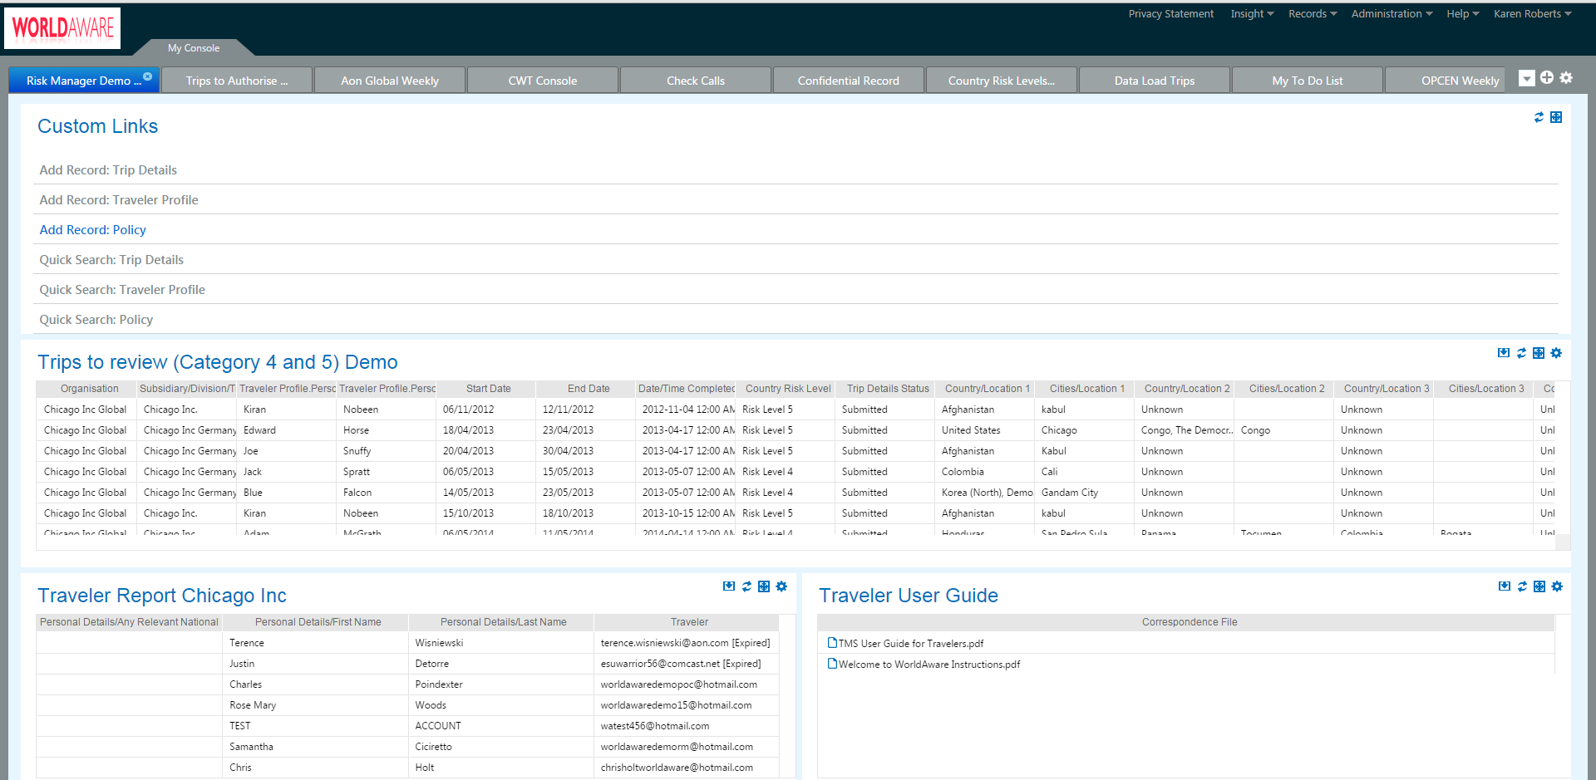1596x780 pixels.
Task: Open Welcome to WorldAware Instructions.pdf
Action: tap(929, 665)
